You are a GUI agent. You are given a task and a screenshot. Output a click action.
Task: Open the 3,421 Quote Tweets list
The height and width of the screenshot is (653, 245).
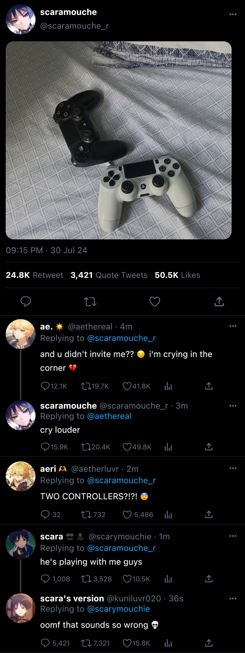click(109, 275)
